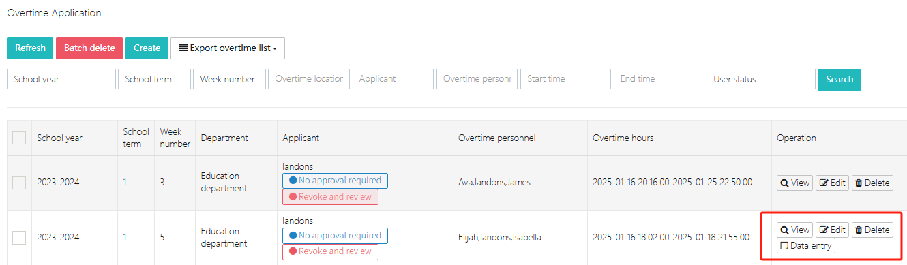Click the Search button
The height and width of the screenshot is (265, 907).
tap(839, 79)
